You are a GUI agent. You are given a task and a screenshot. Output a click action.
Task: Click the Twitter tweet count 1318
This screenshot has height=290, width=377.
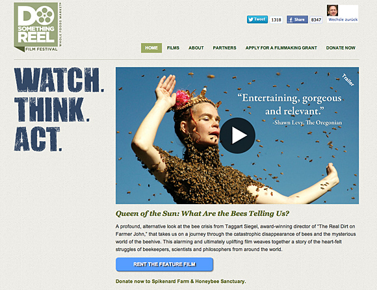coord(276,20)
